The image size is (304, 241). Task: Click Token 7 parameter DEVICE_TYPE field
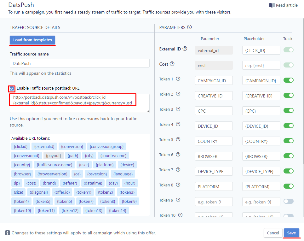[214, 171]
